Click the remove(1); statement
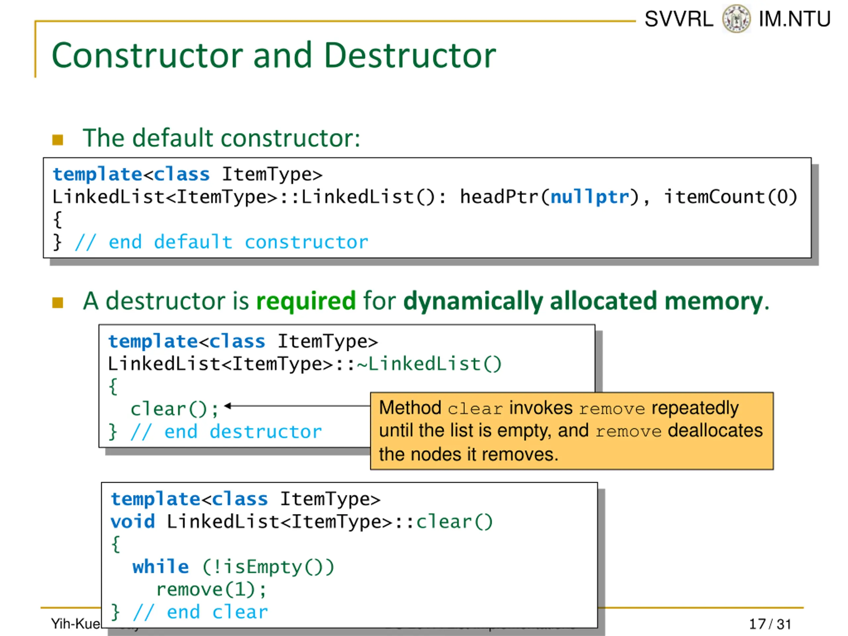The image size is (848, 636). pos(211,589)
